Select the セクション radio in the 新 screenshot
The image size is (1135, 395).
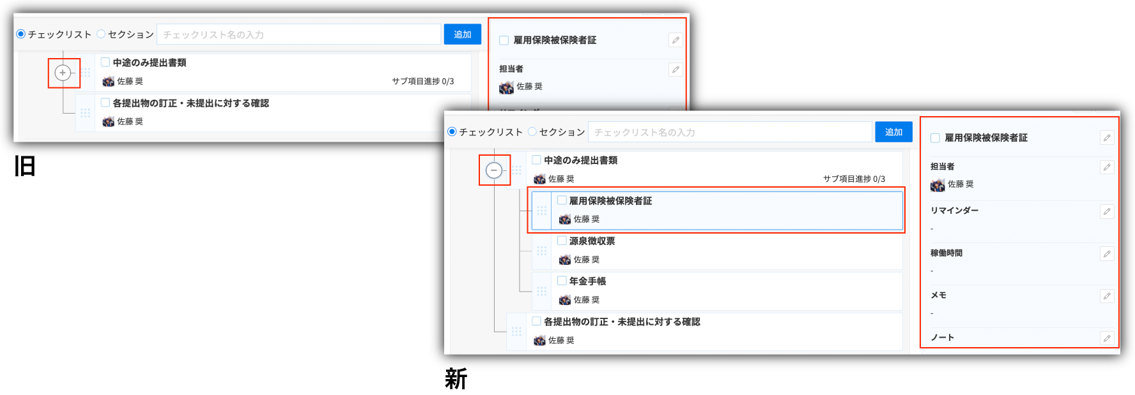pos(532,132)
